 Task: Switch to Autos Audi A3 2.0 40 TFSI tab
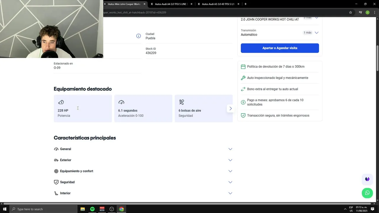click(x=218, y=4)
